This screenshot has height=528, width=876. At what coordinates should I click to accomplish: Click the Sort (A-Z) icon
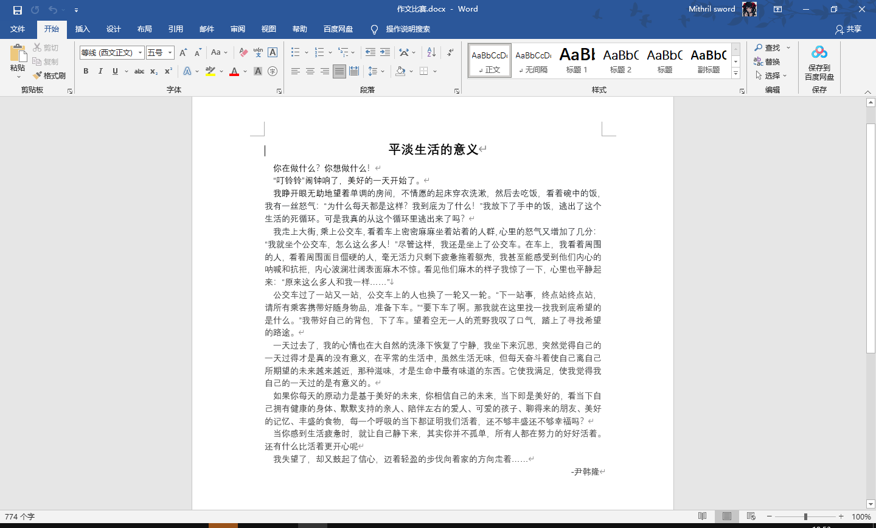click(x=431, y=52)
